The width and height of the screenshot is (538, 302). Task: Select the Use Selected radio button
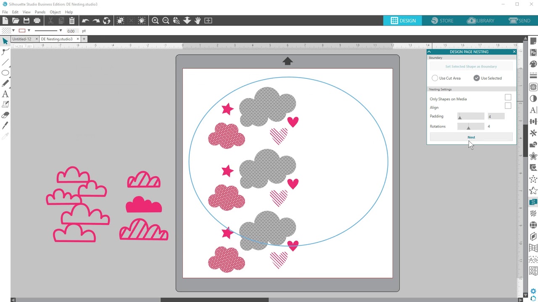(477, 78)
